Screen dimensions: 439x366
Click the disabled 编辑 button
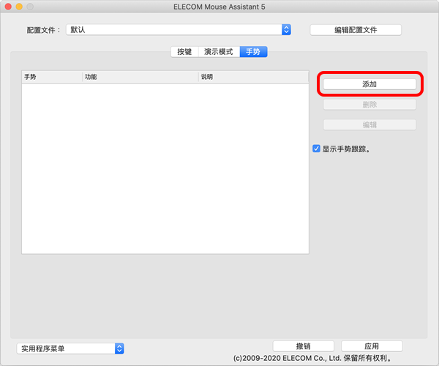point(369,124)
